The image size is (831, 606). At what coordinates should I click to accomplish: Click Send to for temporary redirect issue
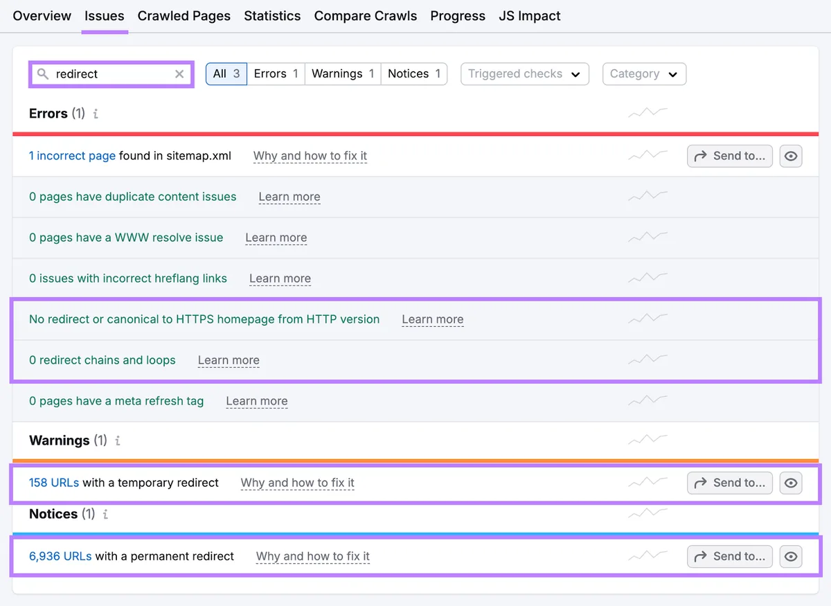[x=730, y=483]
